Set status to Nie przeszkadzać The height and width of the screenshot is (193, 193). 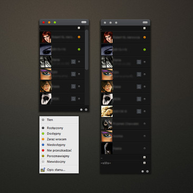pos(59,150)
